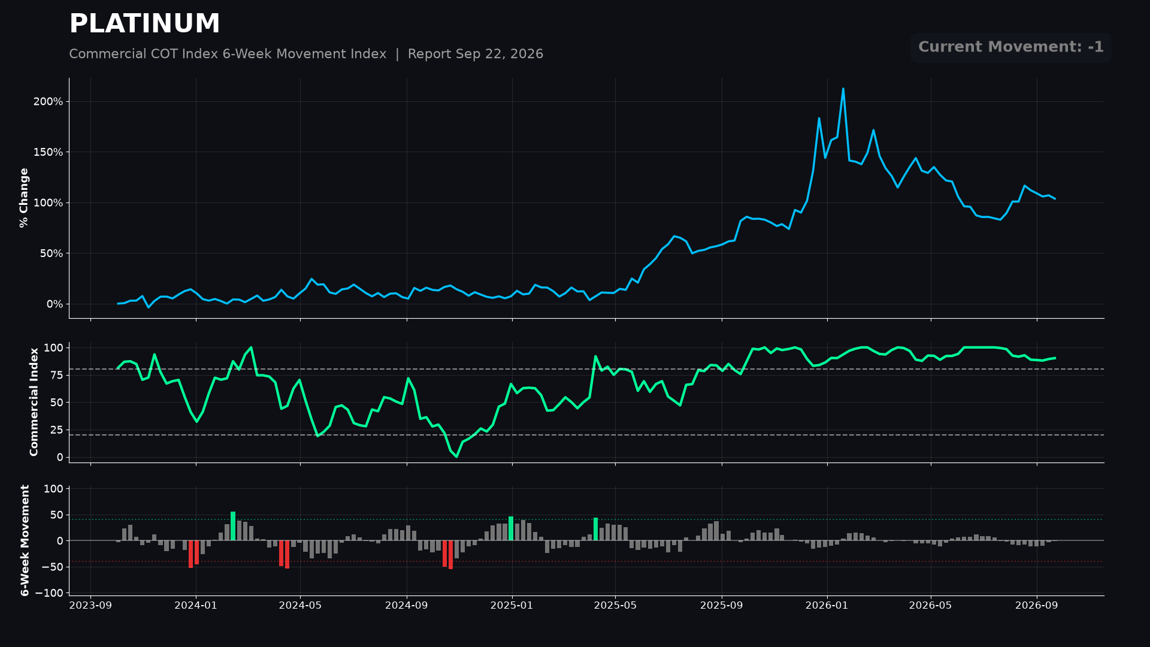Click the green bar near 2024-02 in movement panel

[x=233, y=526]
